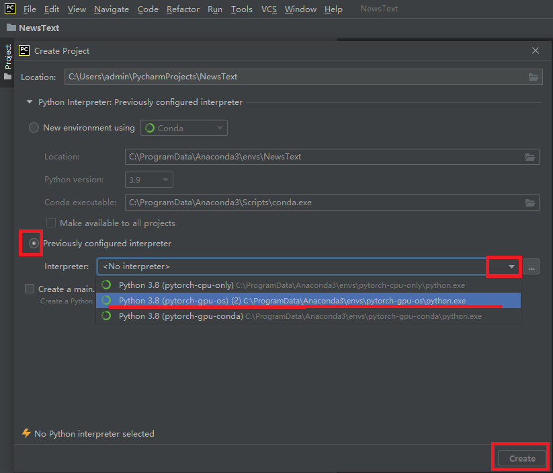
Task: Click the NewsText project folder breadcrumb
Action: pyautogui.click(x=33, y=28)
